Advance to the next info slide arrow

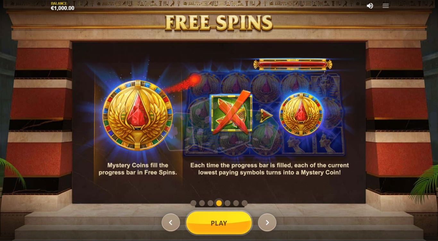[267, 222]
